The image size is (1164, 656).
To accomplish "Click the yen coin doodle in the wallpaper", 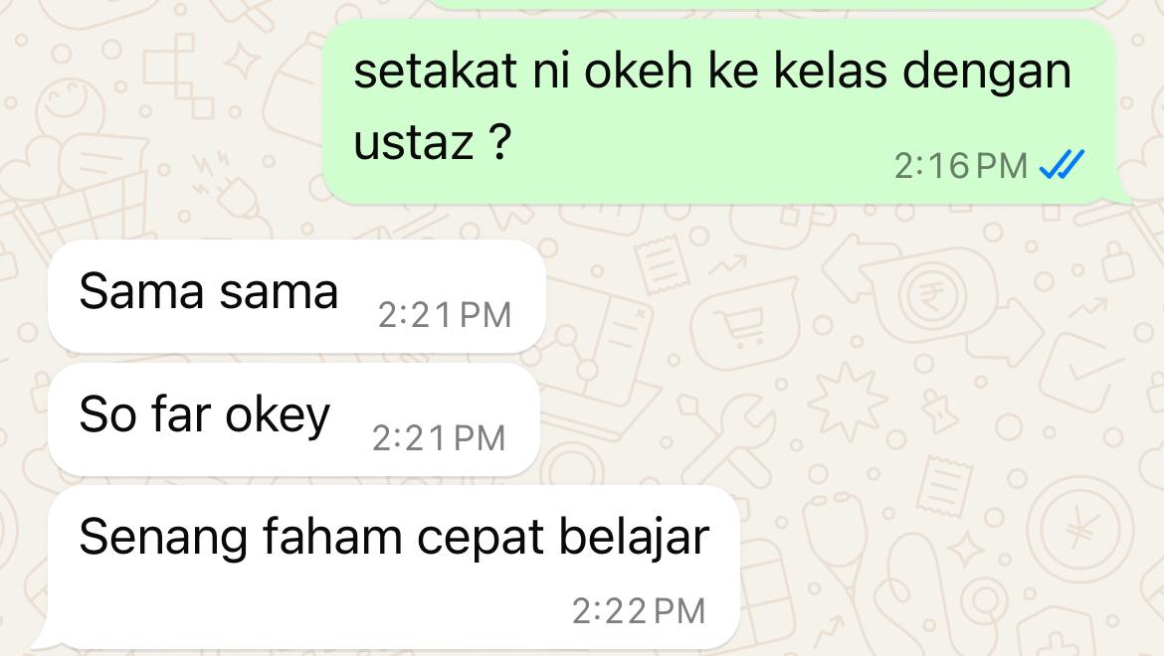I will [x=1080, y=529].
